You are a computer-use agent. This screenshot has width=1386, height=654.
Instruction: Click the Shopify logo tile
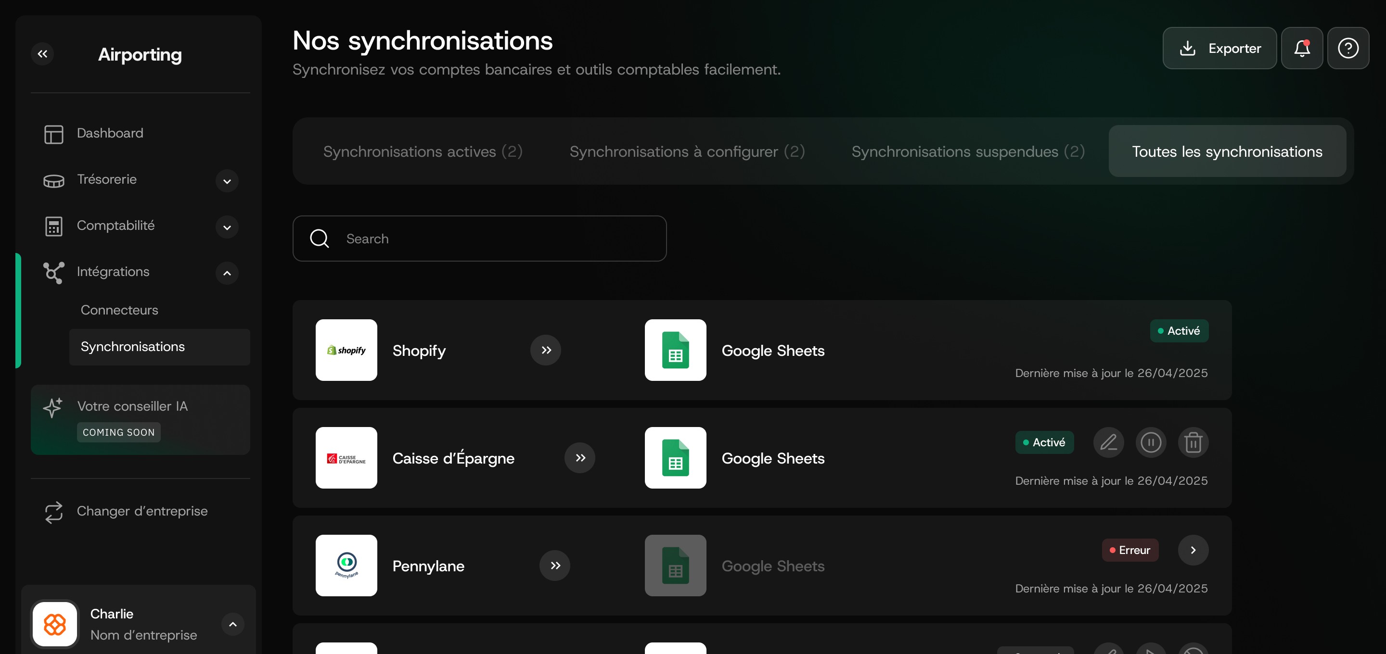346,350
